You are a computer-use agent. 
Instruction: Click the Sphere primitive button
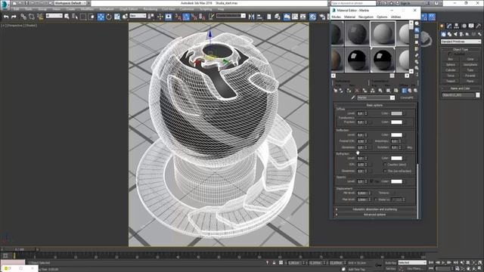click(x=451, y=65)
